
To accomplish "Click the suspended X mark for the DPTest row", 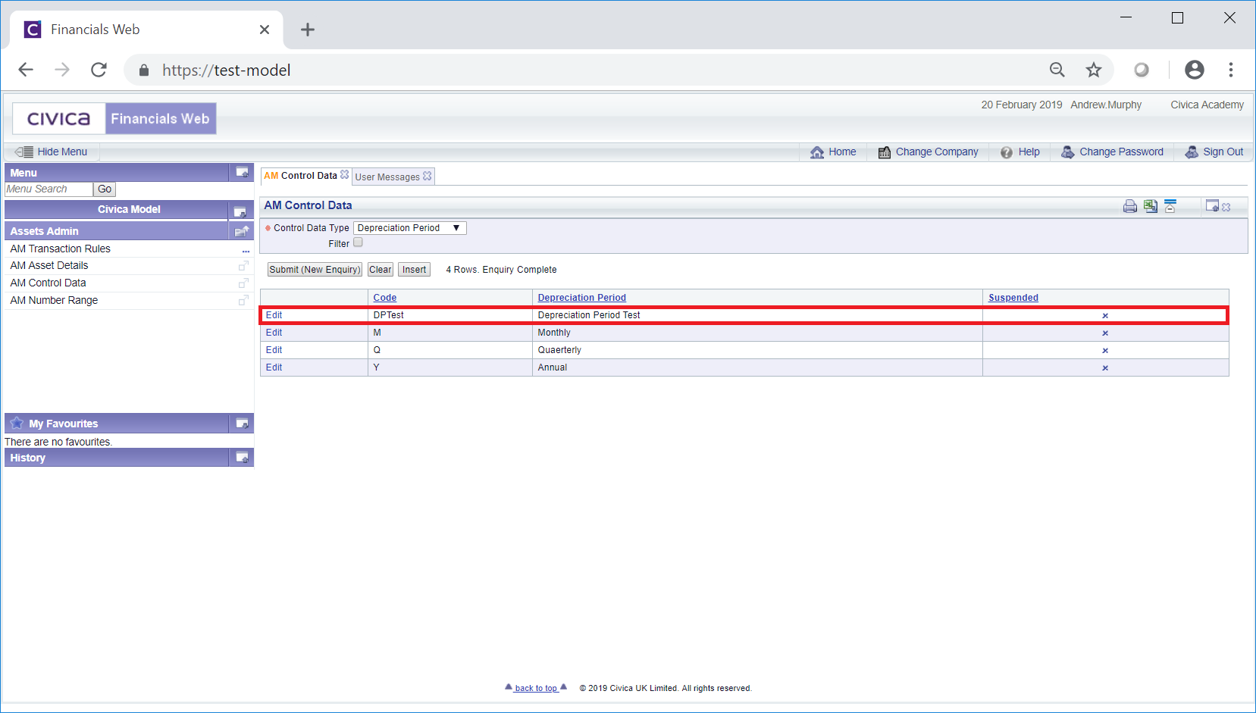I will click(x=1105, y=316).
